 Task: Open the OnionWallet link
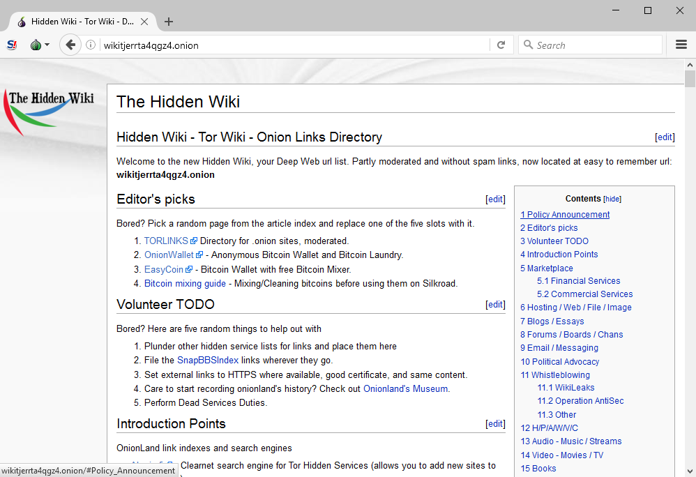pyautogui.click(x=169, y=255)
